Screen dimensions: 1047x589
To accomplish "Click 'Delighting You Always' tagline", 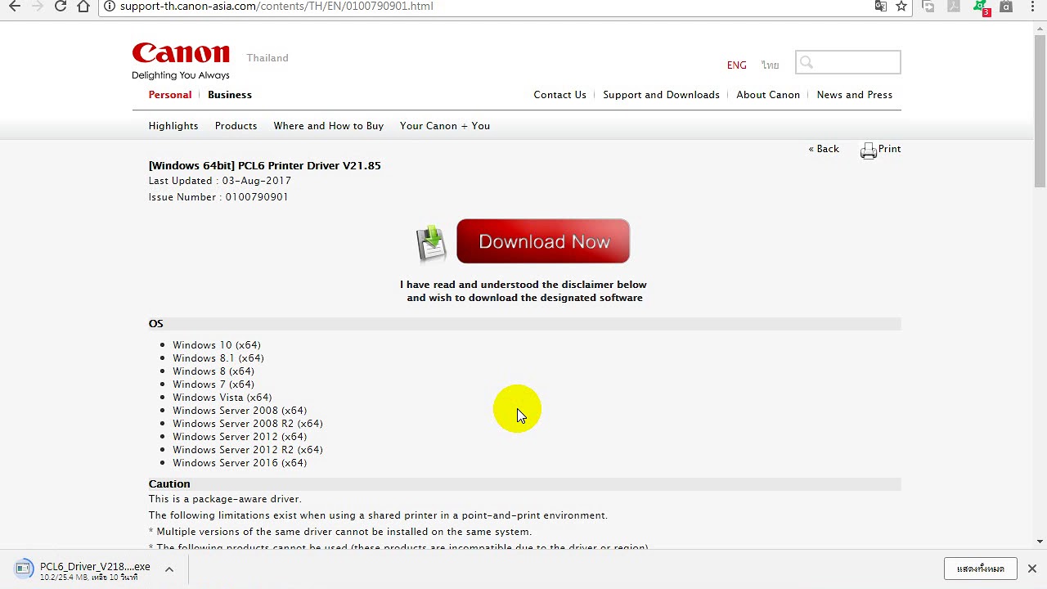I will click(181, 75).
